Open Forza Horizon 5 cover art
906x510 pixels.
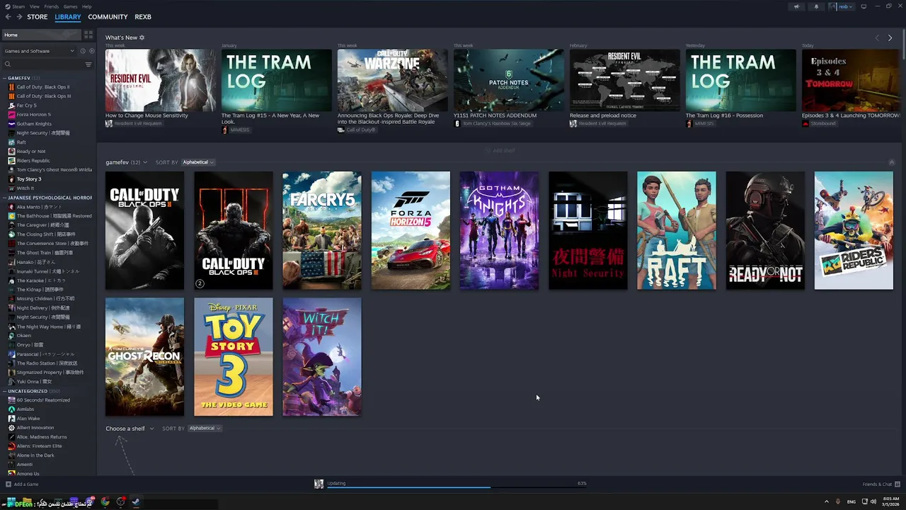coord(411,230)
